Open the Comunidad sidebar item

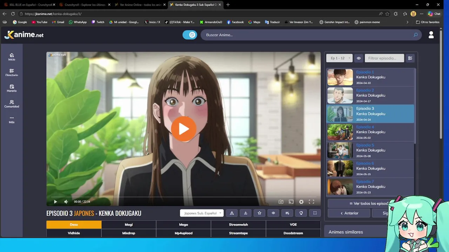pos(12,104)
